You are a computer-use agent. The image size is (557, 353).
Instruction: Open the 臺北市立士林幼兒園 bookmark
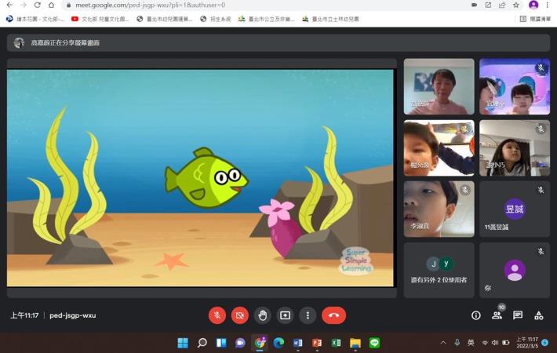pyautogui.click(x=331, y=18)
